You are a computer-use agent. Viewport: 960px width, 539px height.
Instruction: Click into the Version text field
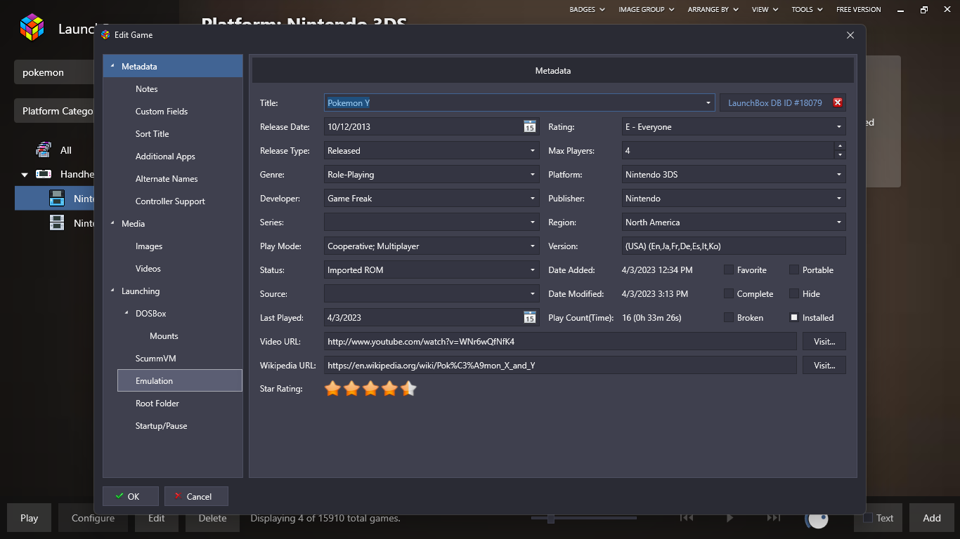[x=734, y=246]
